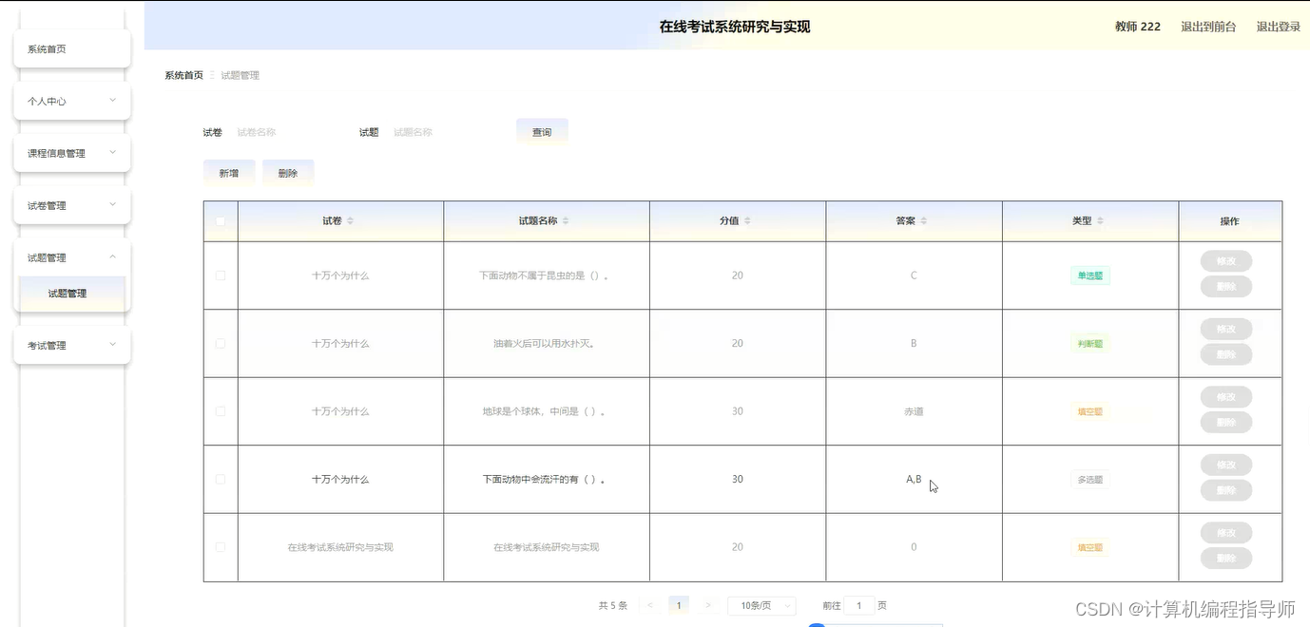The height and width of the screenshot is (627, 1310).
Task: Click the 退出登录 link
Action: 1278,27
